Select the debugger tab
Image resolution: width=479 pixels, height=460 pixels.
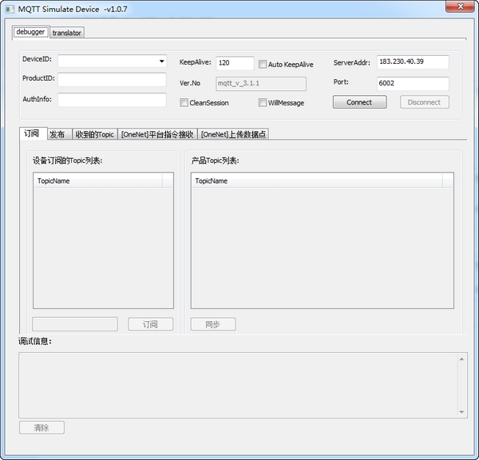point(30,32)
